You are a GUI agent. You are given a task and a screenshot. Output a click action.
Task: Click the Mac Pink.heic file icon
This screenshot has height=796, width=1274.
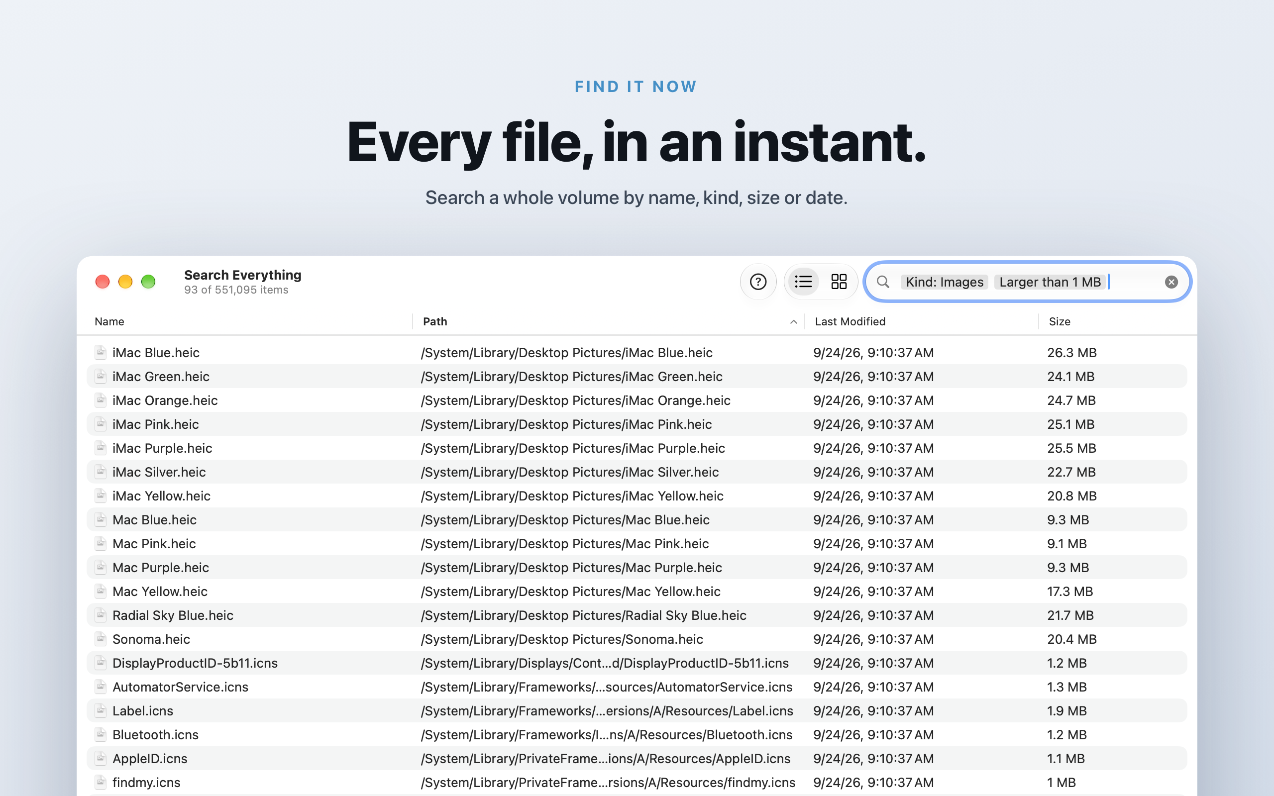click(x=101, y=543)
